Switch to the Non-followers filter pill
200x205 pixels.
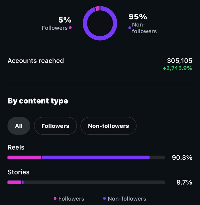pos(109,126)
